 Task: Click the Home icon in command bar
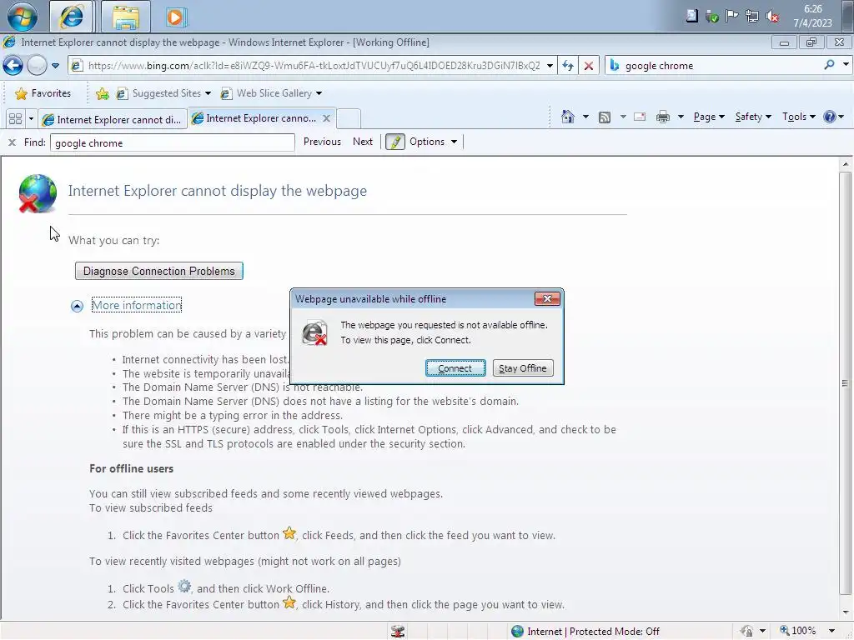pos(567,117)
